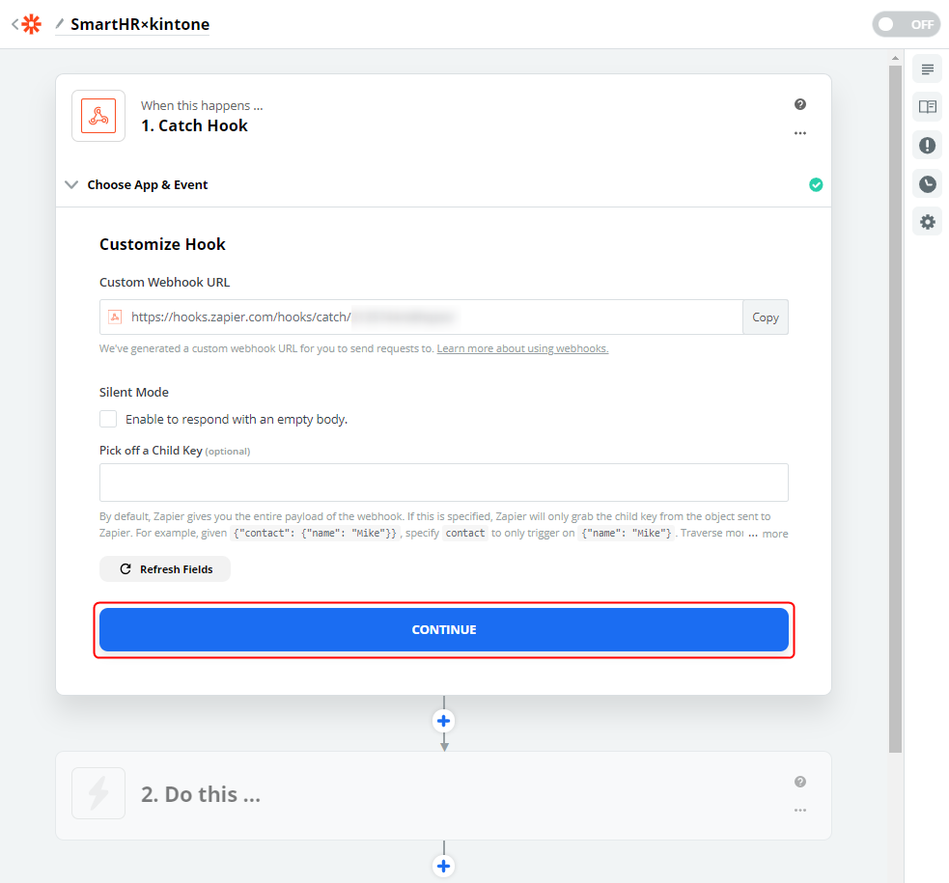Click the Zapier logo icon
949x883 pixels.
tap(32, 24)
